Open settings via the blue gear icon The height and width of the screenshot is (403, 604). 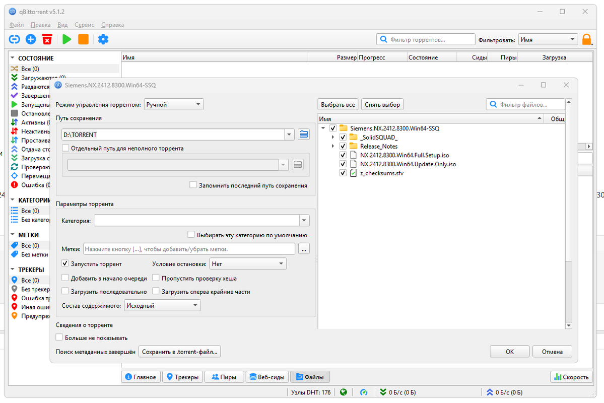103,39
